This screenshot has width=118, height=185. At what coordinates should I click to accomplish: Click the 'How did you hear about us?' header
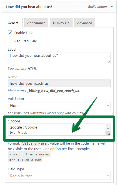tap(29, 7)
